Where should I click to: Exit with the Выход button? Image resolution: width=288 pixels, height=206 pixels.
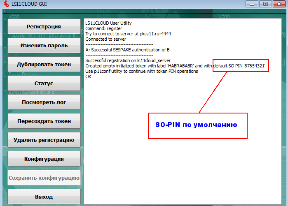(44, 197)
